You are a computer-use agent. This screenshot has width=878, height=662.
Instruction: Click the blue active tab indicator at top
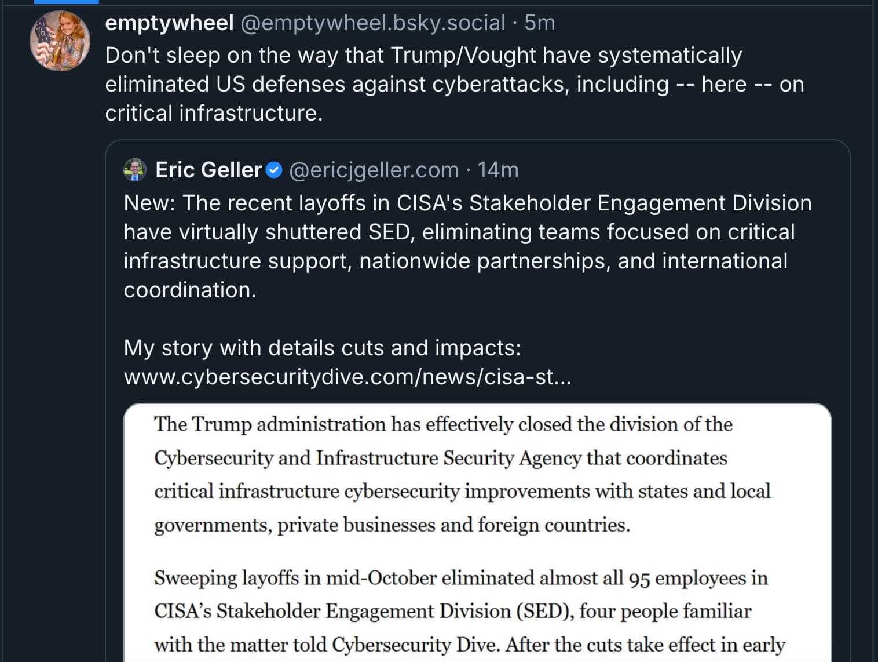coord(66,2)
